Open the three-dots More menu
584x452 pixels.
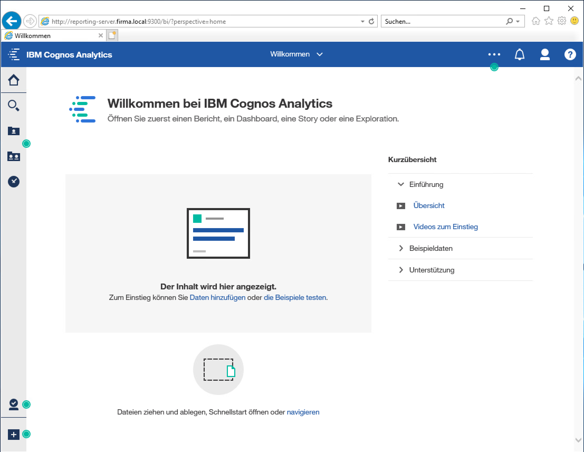[x=494, y=55]
